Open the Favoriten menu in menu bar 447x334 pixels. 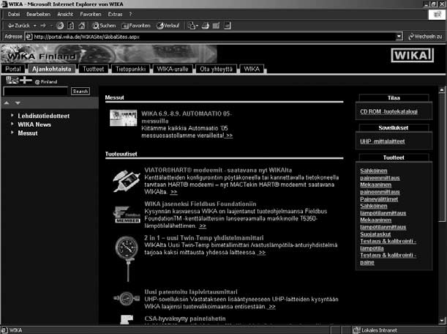(91, 14)
